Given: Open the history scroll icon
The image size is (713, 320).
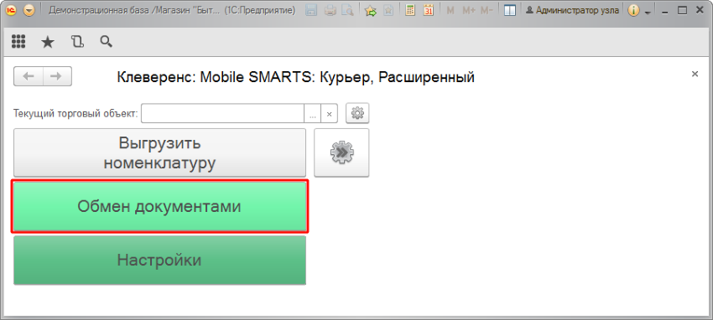Looking at the screenshot, I should (78, 42).
